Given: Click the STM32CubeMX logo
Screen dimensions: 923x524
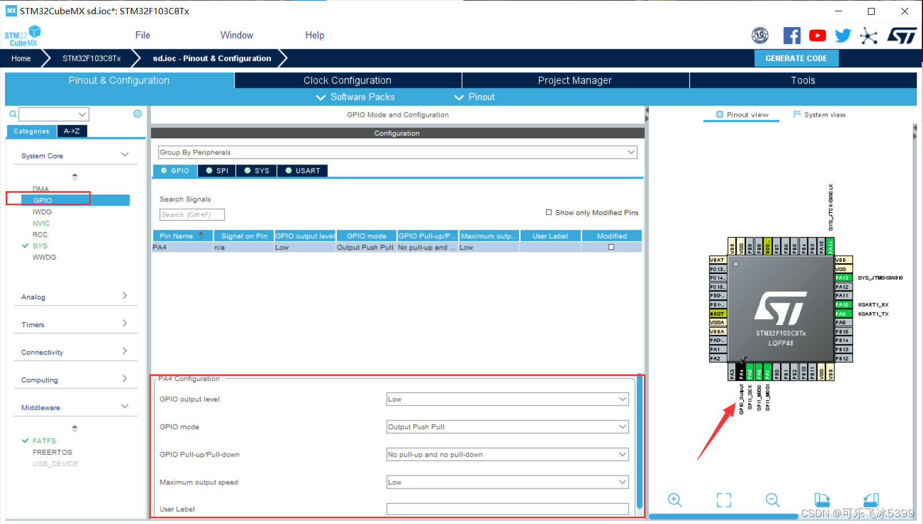Looking at the screenshot, I should tap(23, 36).
